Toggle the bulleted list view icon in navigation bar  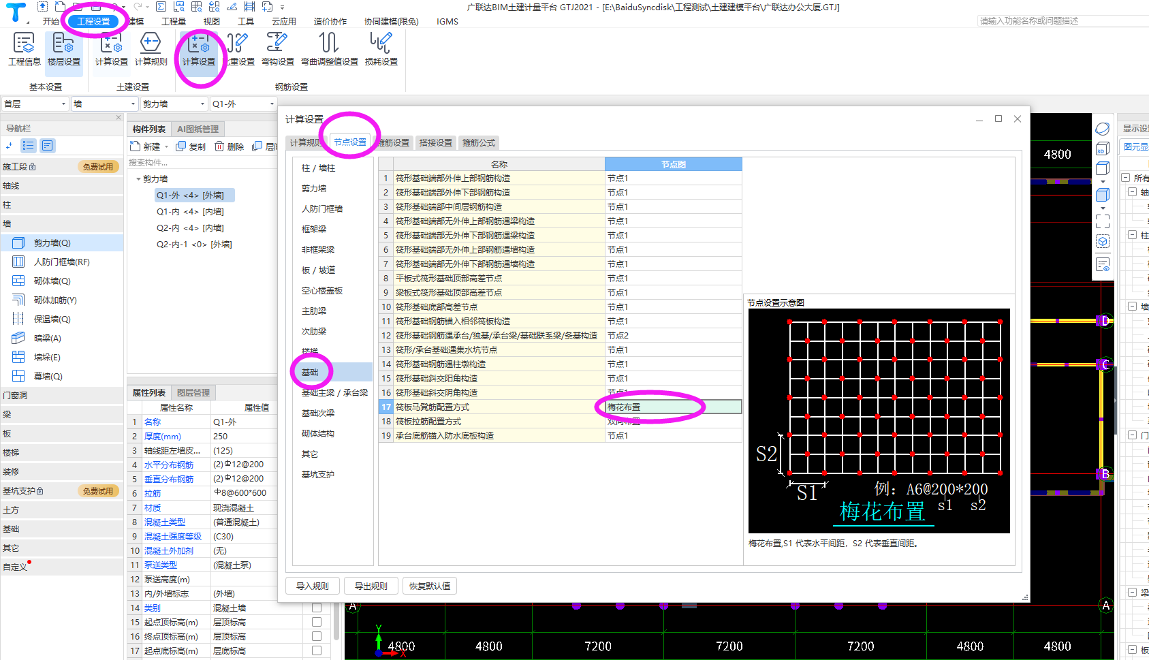click(x=29, y=146)
